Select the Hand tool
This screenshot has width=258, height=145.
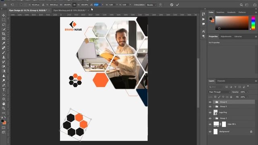click(4, 104)
